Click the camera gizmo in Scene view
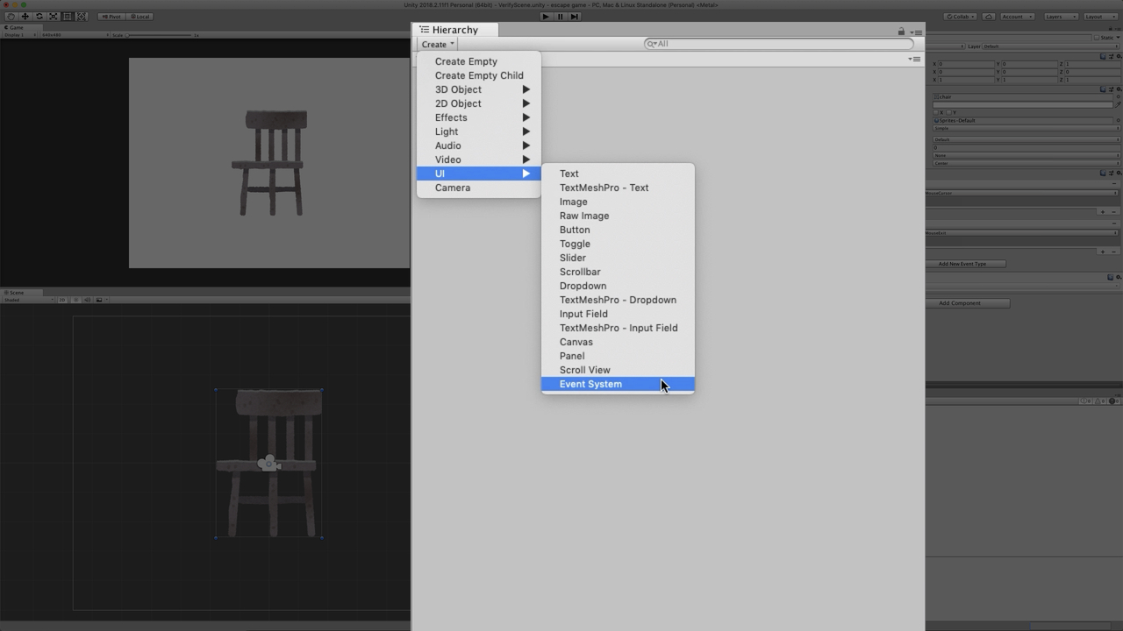The height and width of the screenshot is (631, 1123). click(268, 463)
